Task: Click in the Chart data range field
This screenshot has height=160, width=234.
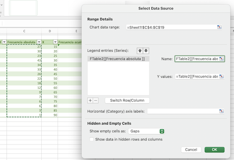Action: click(x=171, y=27)
